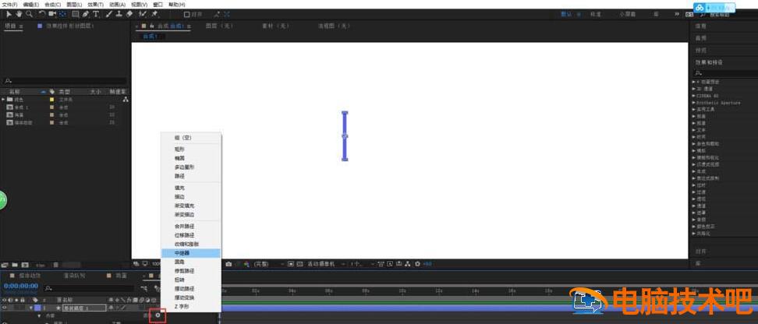
Task: Select the Pen tool
Action: click(x=86, y=14)
